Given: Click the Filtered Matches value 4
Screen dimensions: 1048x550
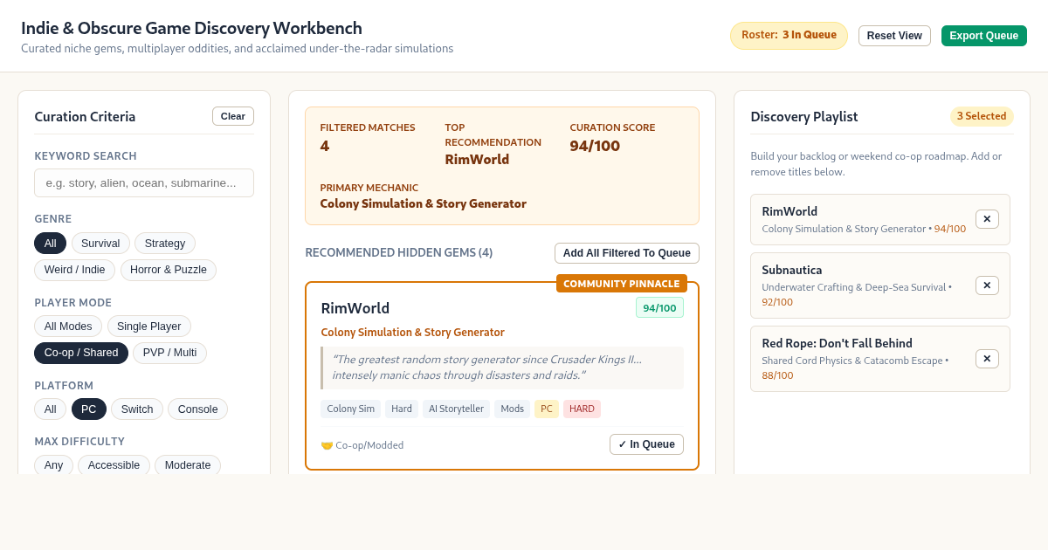Looking at the screenshot, I should click(325, 146).
